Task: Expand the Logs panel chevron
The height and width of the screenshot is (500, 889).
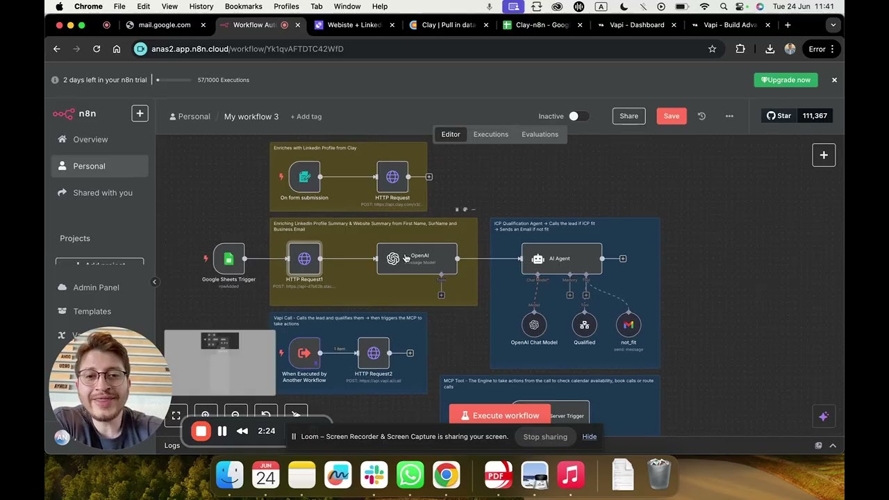Action: (833, 445)
